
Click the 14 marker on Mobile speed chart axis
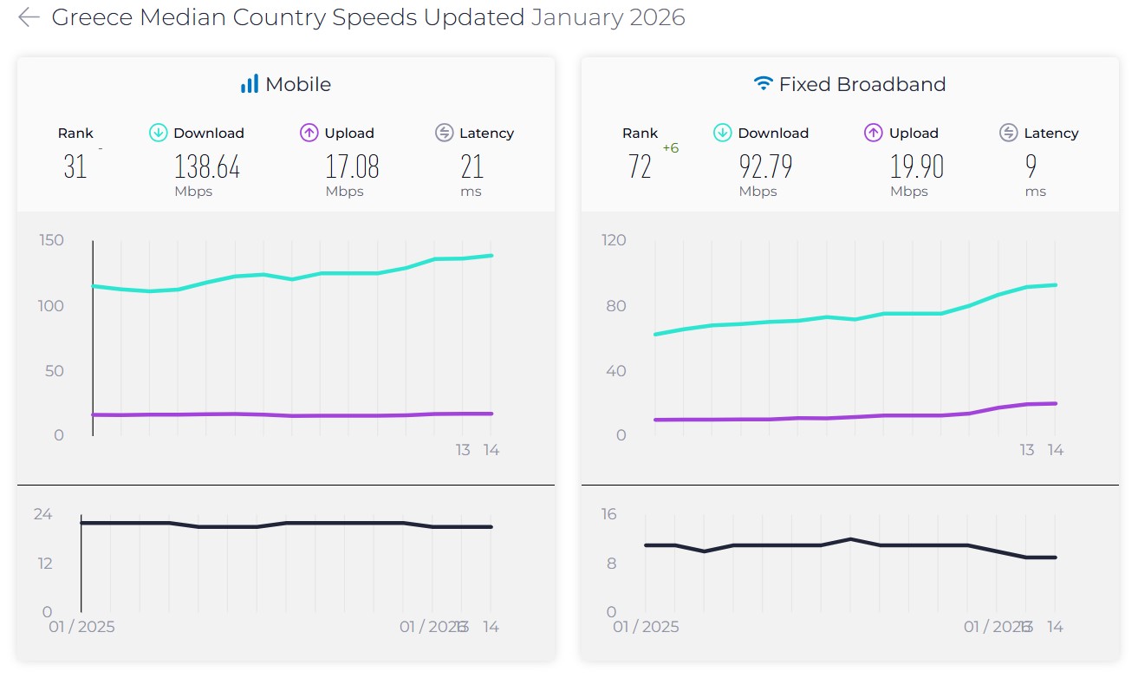pyautogui.click(x=491, y=450)
